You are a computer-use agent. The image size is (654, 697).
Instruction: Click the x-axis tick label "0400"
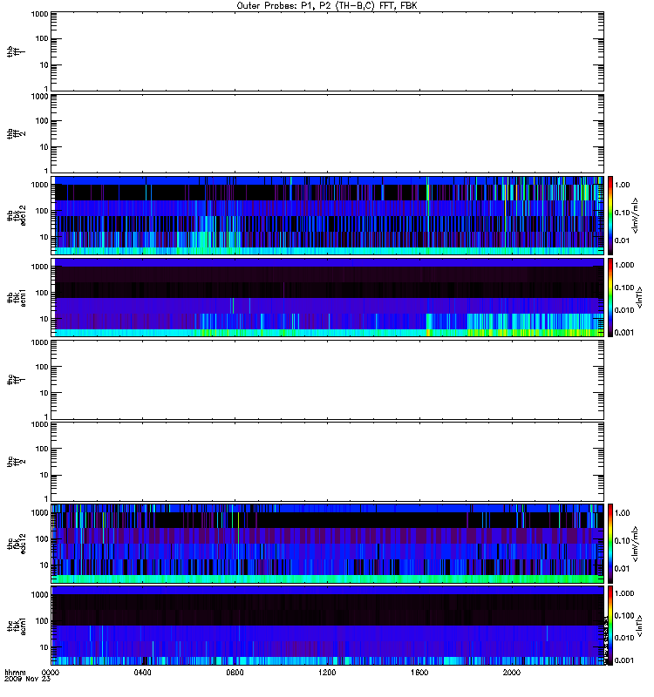pyautogui.click(x=142, y=673)
